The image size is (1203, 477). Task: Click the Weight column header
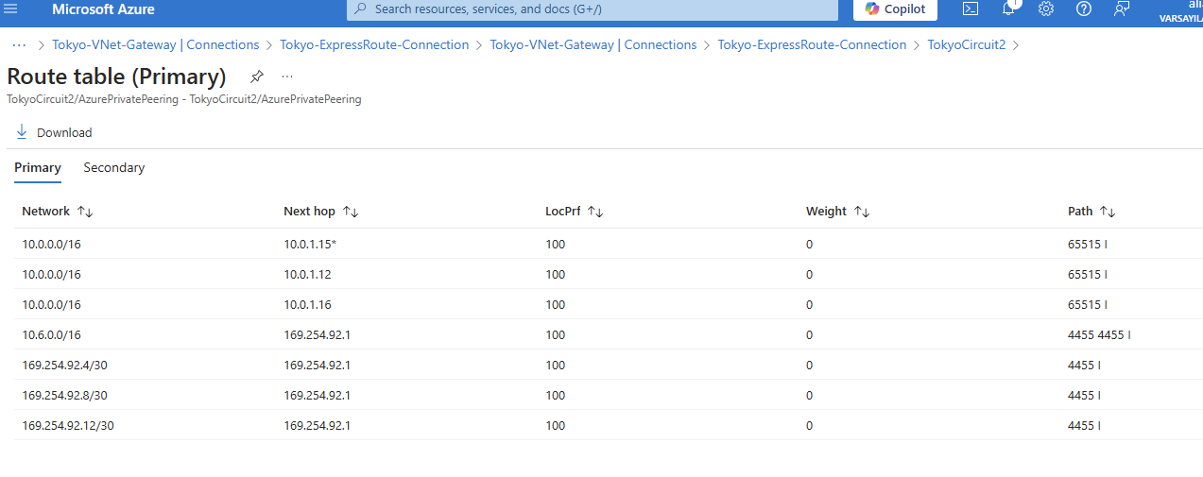827,212
